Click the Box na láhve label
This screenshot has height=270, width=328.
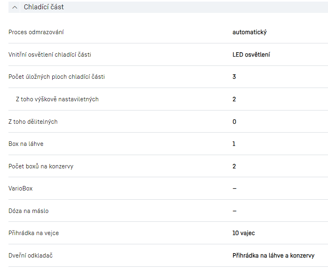click(26, 144)
